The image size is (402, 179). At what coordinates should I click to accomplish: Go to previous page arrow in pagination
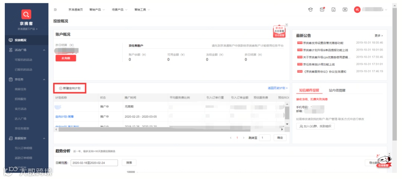coord(231,138)
